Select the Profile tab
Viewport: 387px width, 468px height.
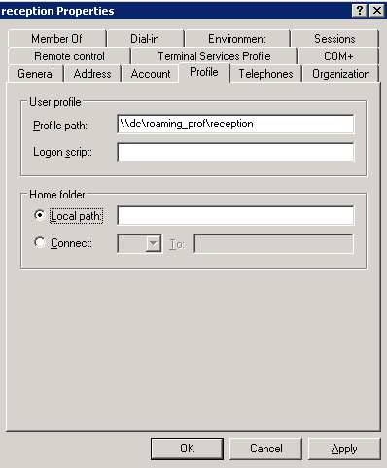click(x=204, y=72)
